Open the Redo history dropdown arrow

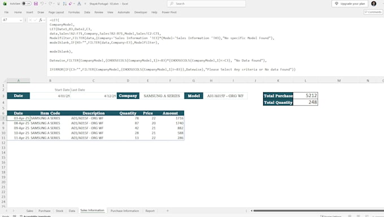[54, 4]
